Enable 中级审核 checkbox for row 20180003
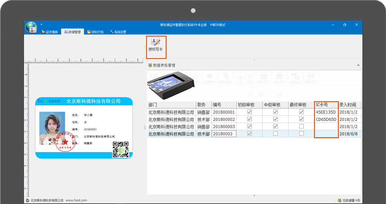This screenshot has height=204, width=386. (x=275, y=133)
